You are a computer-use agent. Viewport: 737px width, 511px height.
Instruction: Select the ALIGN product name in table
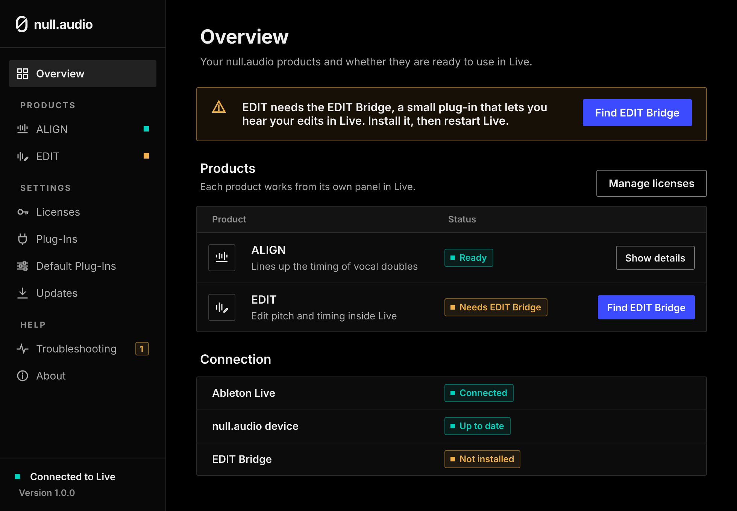[268, 250]
